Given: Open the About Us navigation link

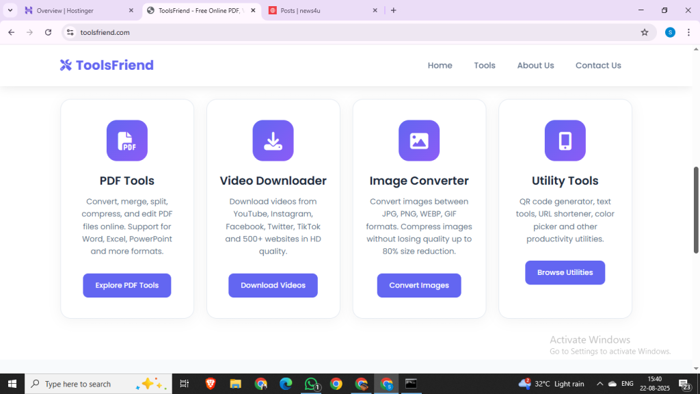Looking at the screenshot, I should pyautogui.click(x=535, y=65).
